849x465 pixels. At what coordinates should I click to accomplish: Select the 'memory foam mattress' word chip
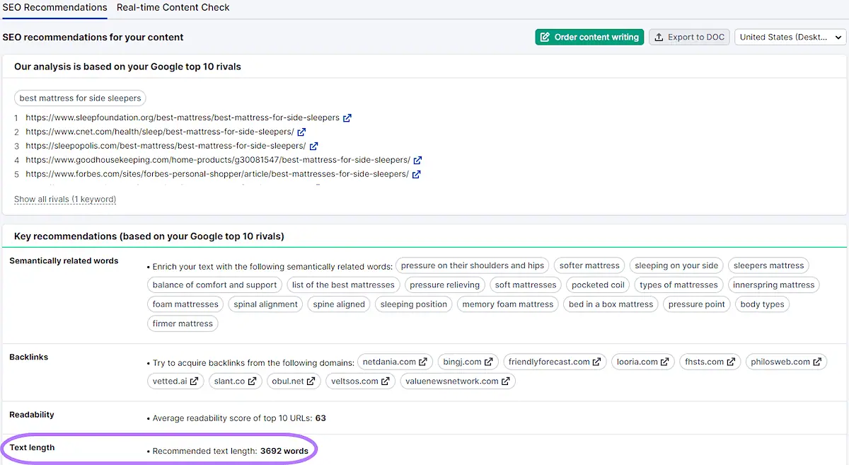pos(507,304)
